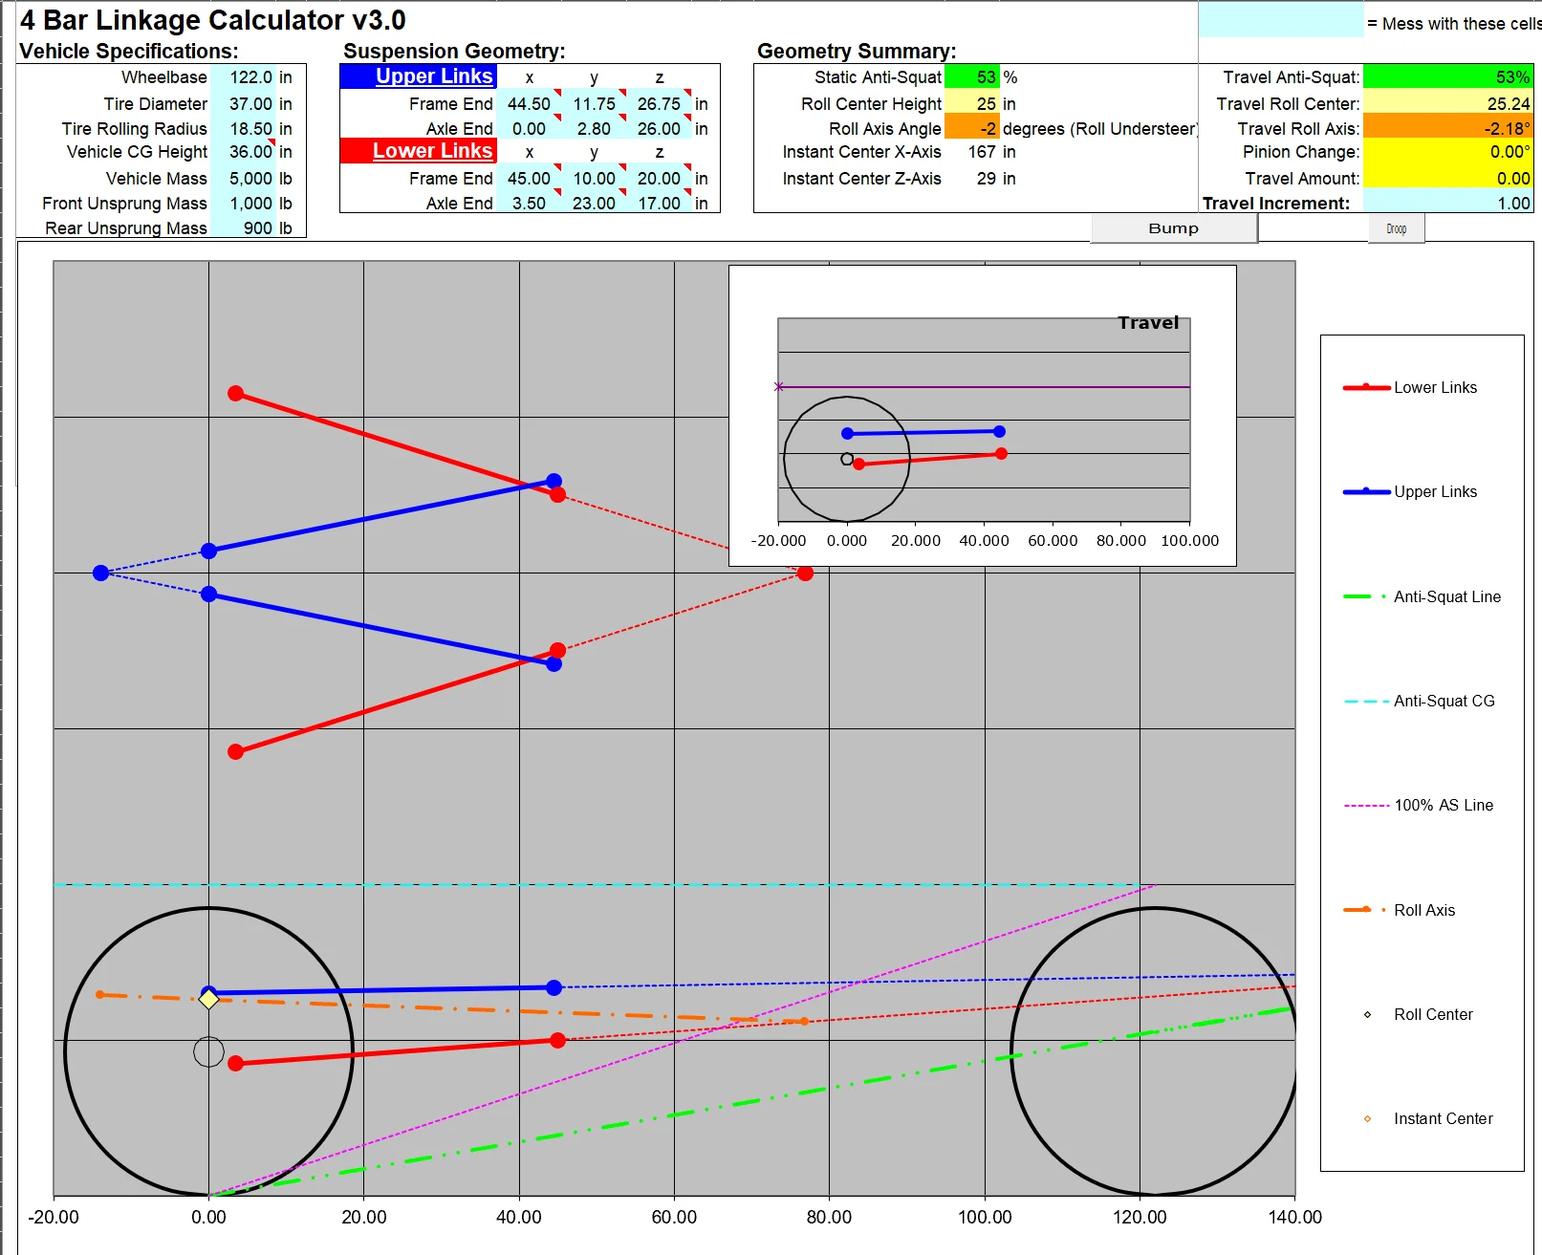Click the Lower Links legend entry
This screenshot has height=1255, width=1542.
click(x=1411, y=387)
